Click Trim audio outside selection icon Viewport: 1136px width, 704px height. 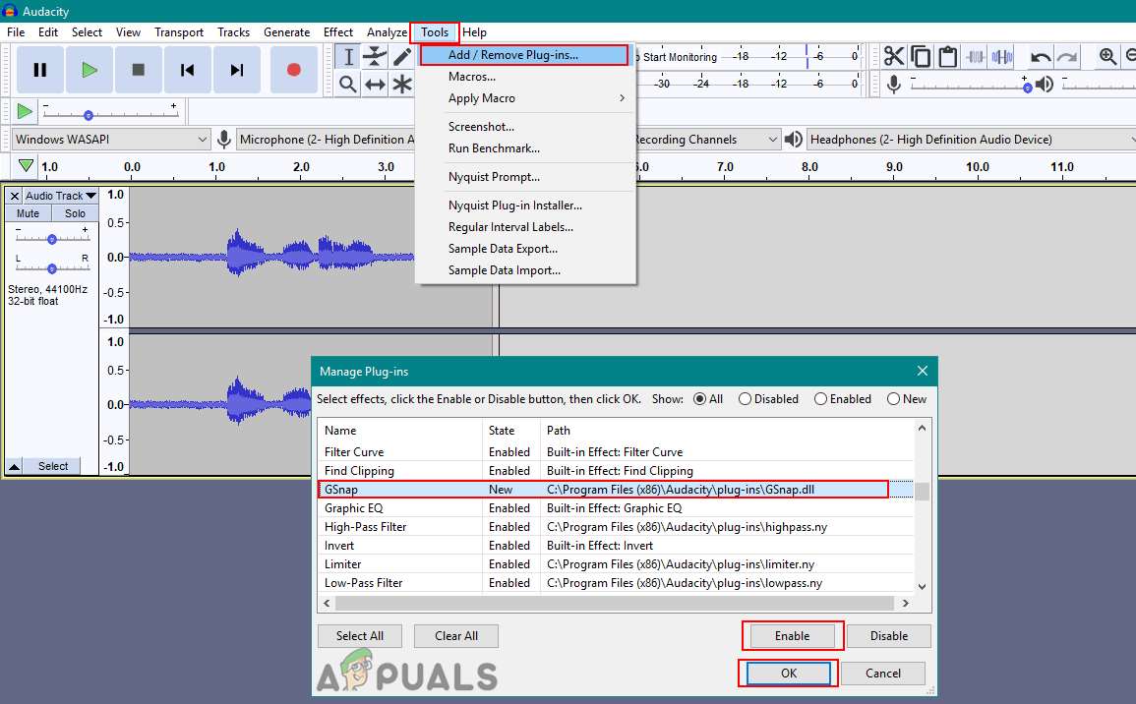pyautogui.click(x=975, y=56)
